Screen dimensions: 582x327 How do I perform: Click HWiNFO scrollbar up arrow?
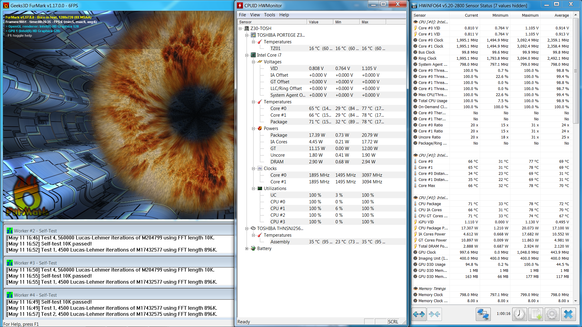(575, 15)
